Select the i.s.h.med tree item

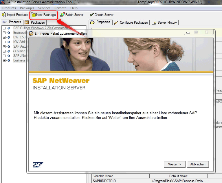[19, 51]
